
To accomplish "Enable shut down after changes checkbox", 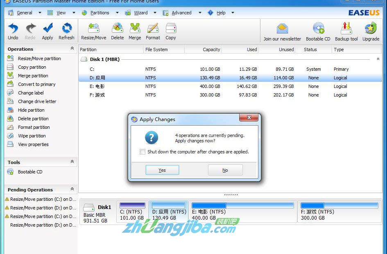I will [143, 152].
